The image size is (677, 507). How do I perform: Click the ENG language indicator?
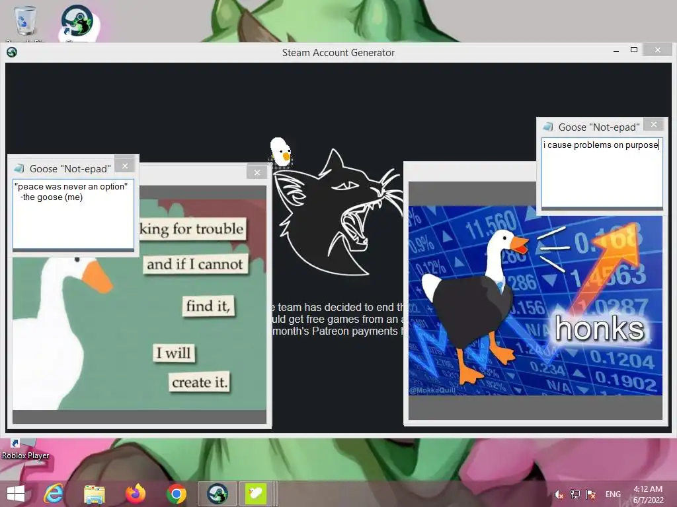coord(613,494)
